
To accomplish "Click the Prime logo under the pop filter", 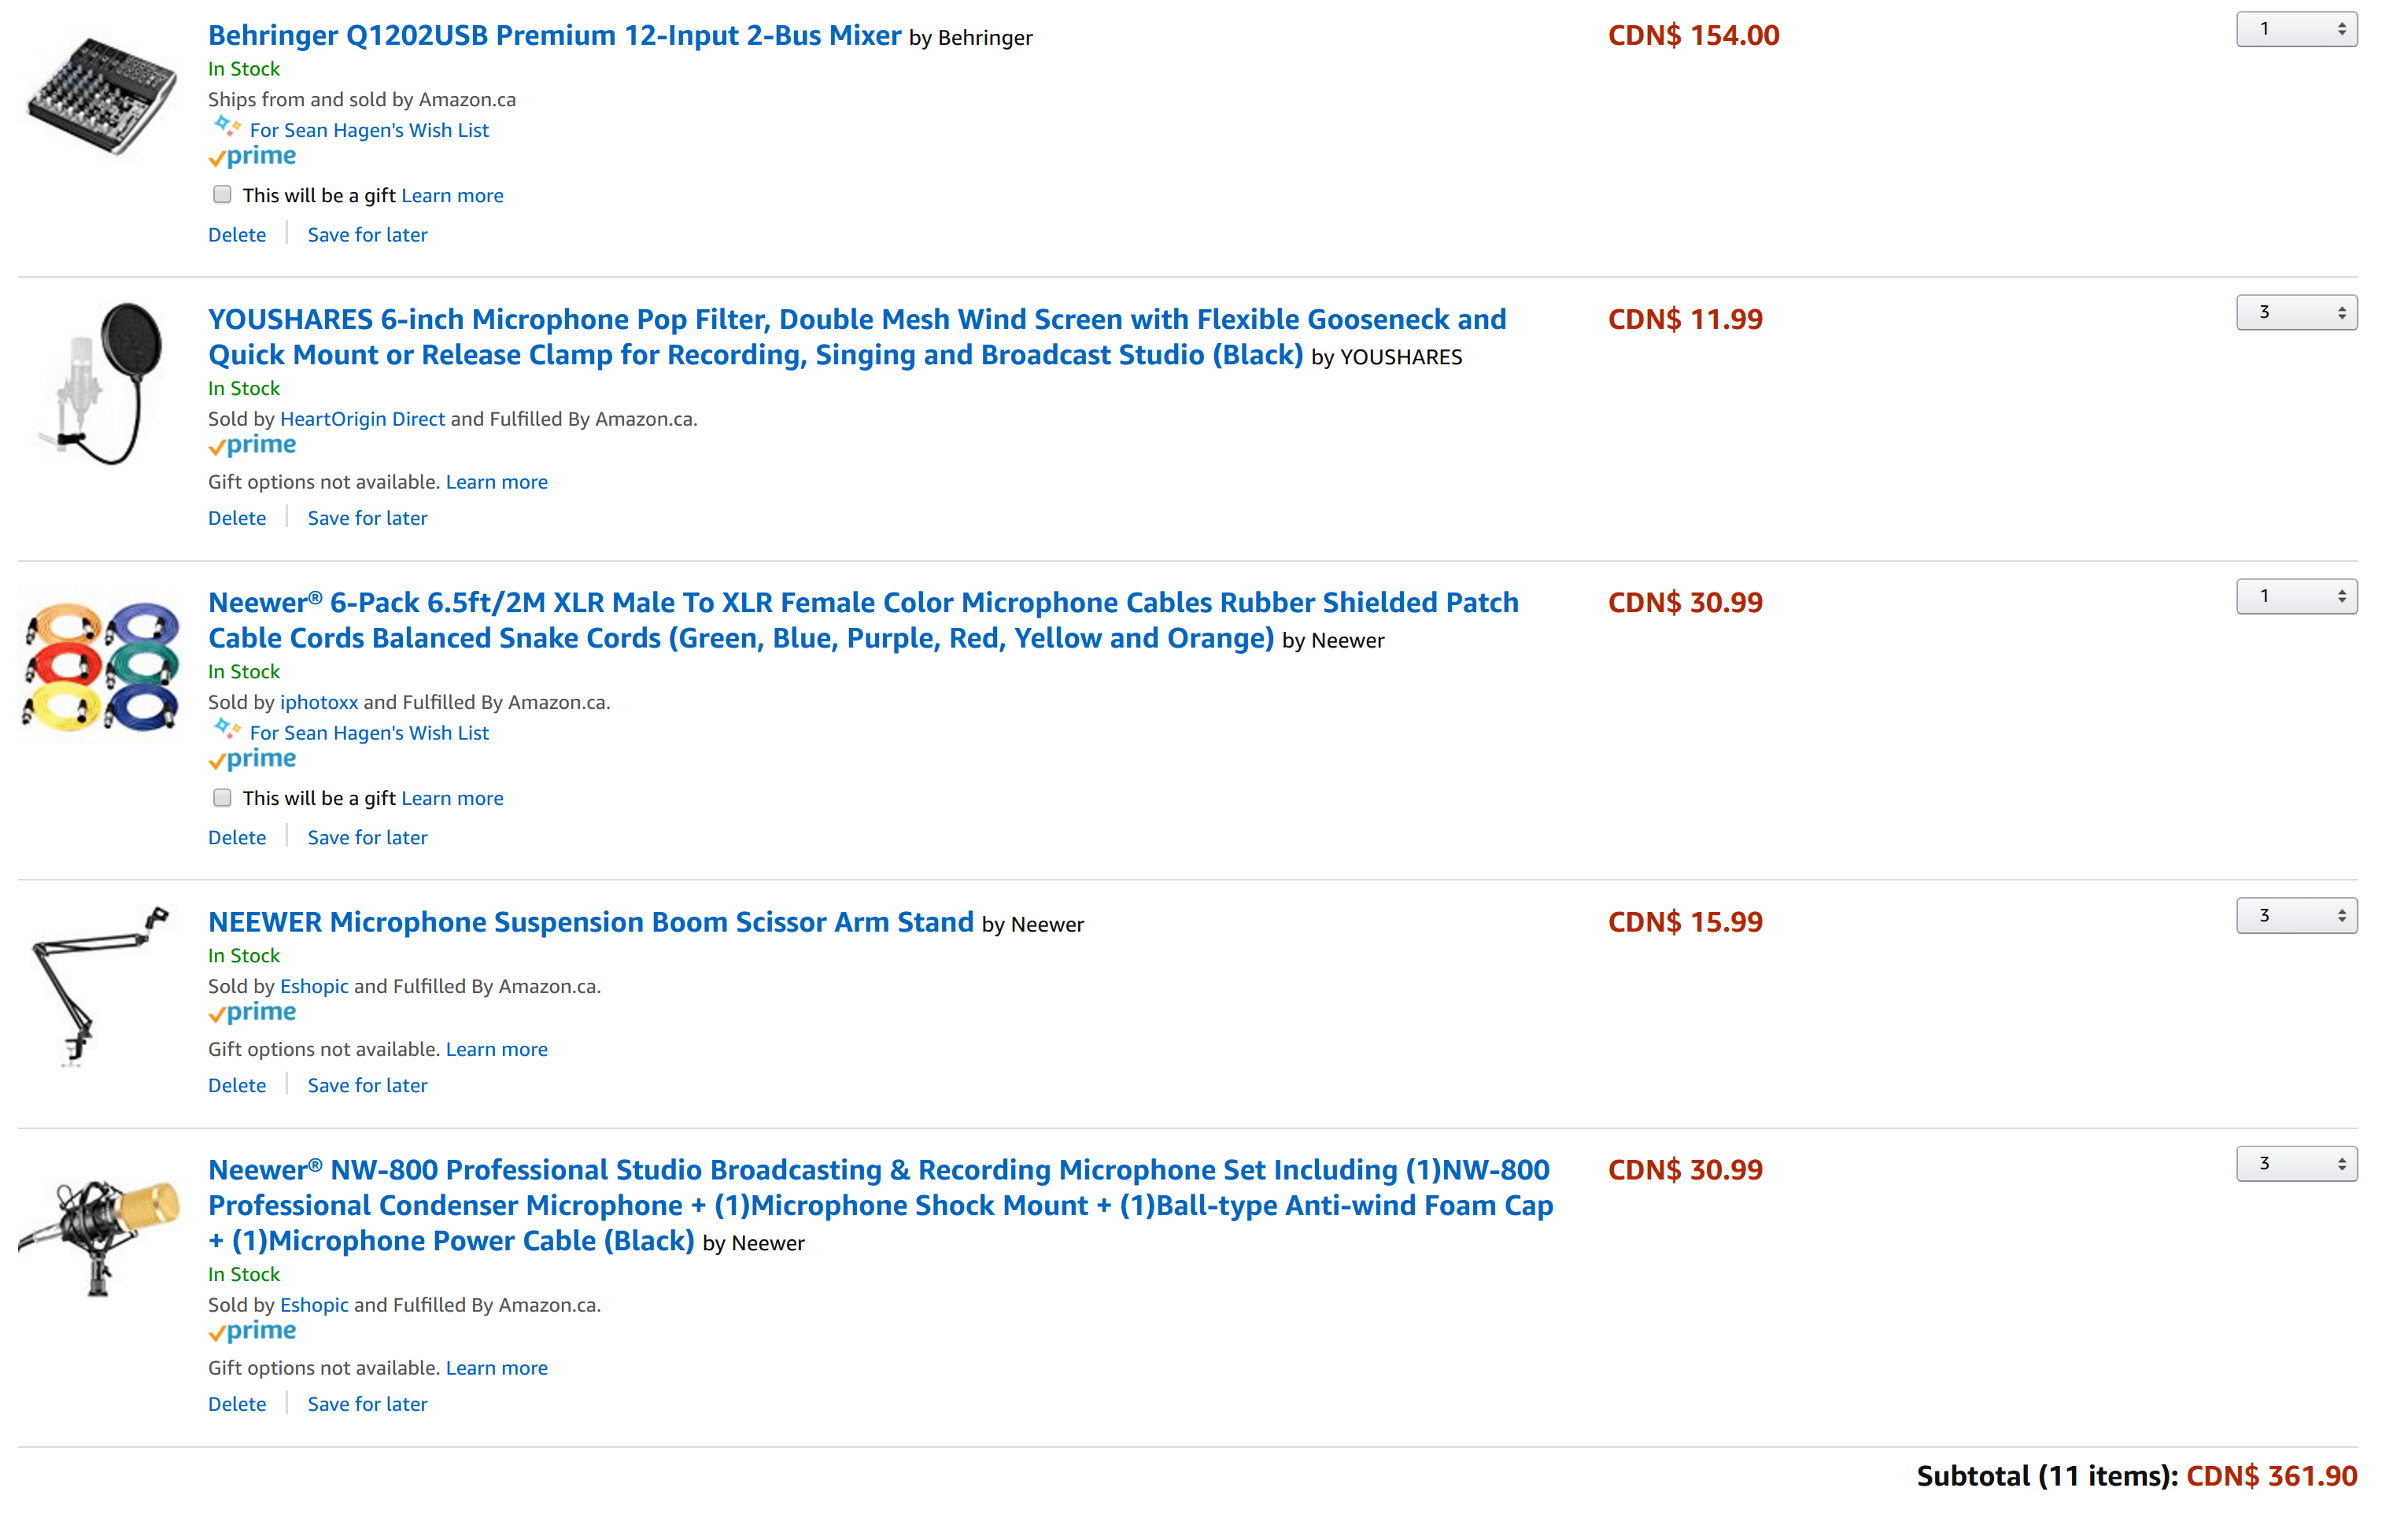I will click(x=252, y=446).
